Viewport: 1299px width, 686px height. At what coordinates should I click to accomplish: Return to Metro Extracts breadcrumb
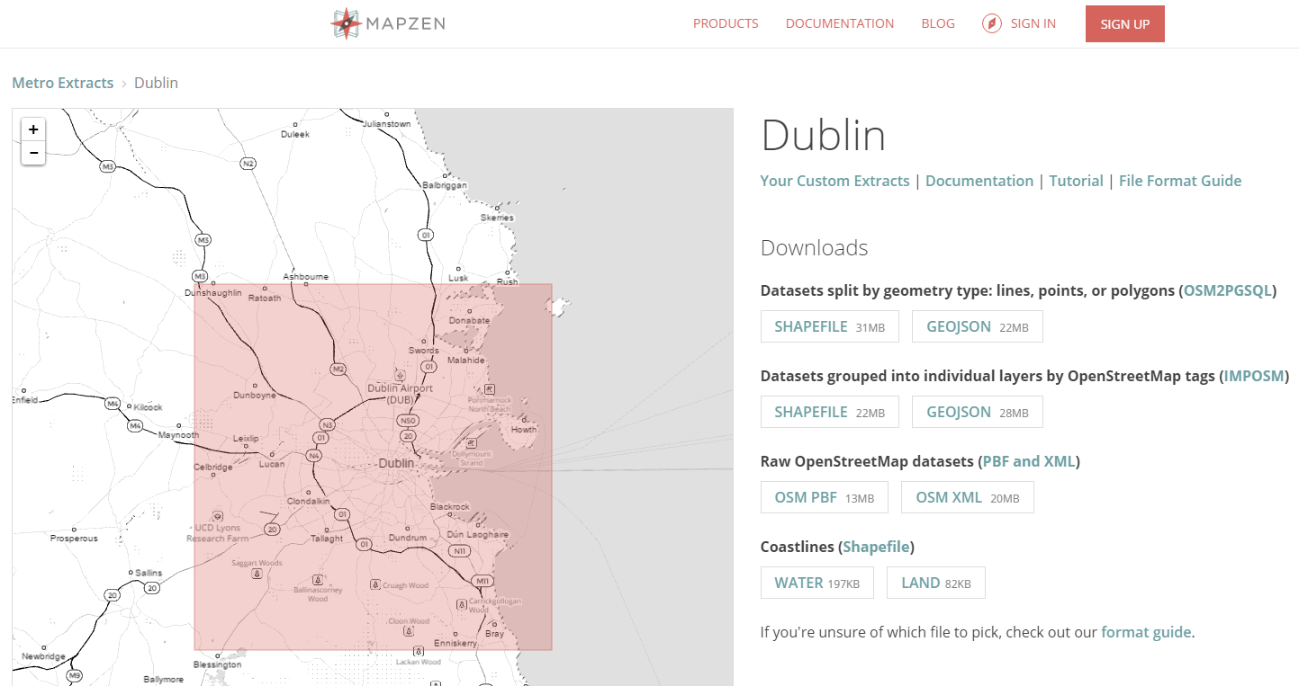pos(63,83)
